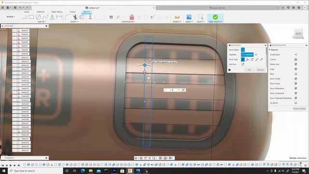Screen dimensions: 309x174
Task: Click the Insert image icon
Action: (189, 17)
